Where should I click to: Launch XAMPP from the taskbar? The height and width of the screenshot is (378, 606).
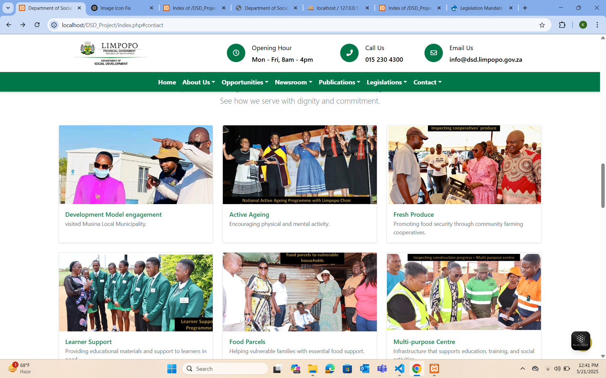pos(434,369)
